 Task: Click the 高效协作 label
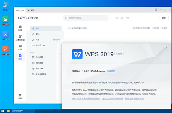56,40
